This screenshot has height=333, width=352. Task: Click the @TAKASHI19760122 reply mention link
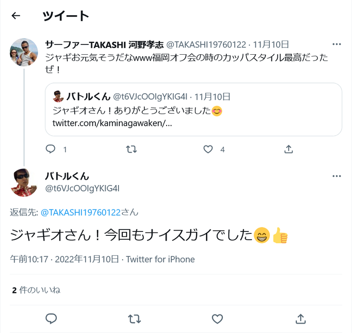pyautogui.click(x=80, y=212)
